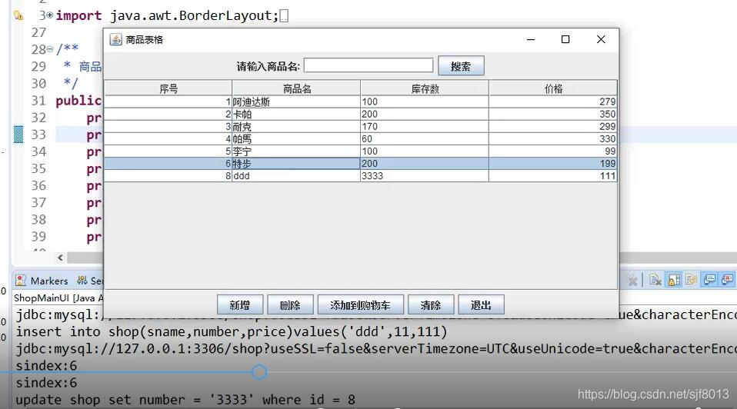
Task: Click the Java icon in 商品表格 title bar
Action: pos(115,39)
